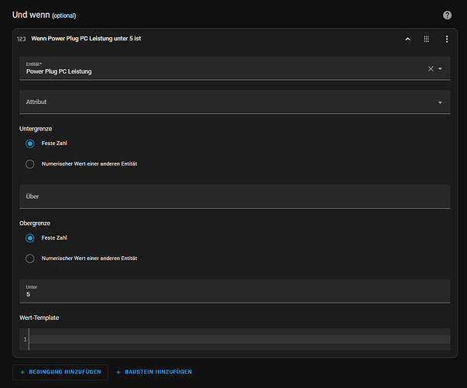Click the plus icon in Baustein hinzufügen
This screenshot has width=467, height=388.
pos(118,372)
